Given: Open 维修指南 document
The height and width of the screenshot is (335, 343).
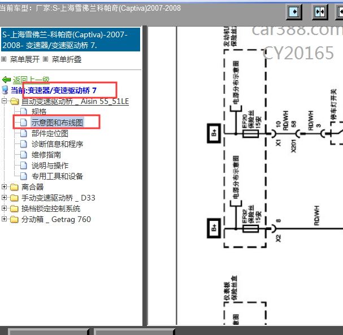Looking at the screenshot, I should (x=46, y=155).
